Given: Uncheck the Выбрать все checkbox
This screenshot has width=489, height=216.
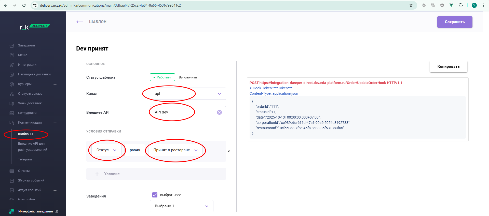Looking at the screenshot, I should (155, 195).
